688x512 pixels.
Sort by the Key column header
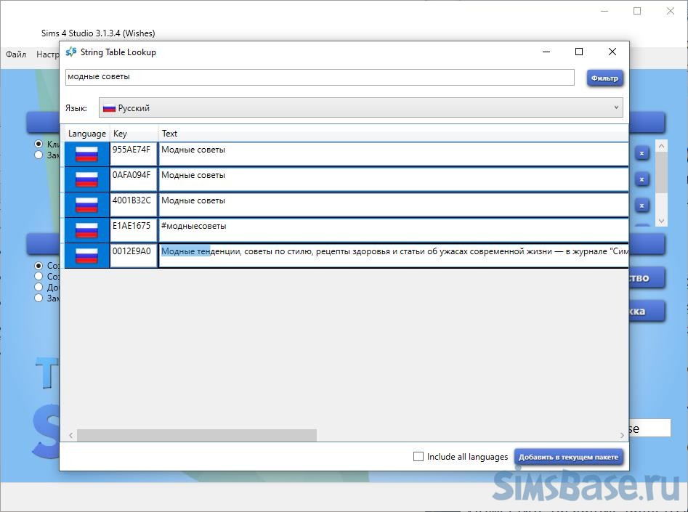pyautogui.click(x=134, y=134)
